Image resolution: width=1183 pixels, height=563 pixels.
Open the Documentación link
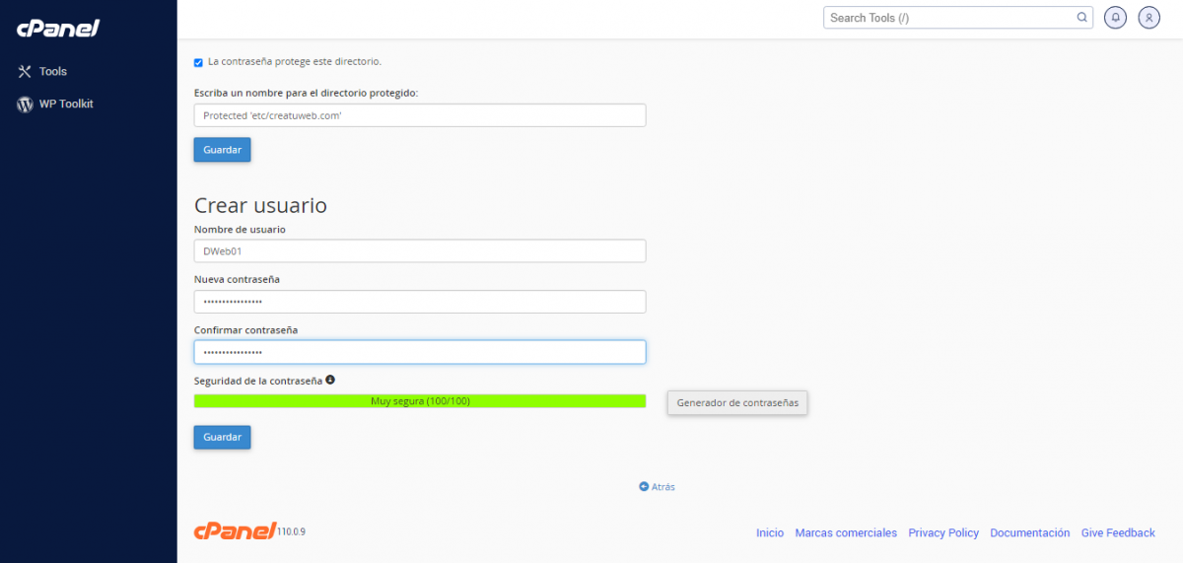(1029, 533)
